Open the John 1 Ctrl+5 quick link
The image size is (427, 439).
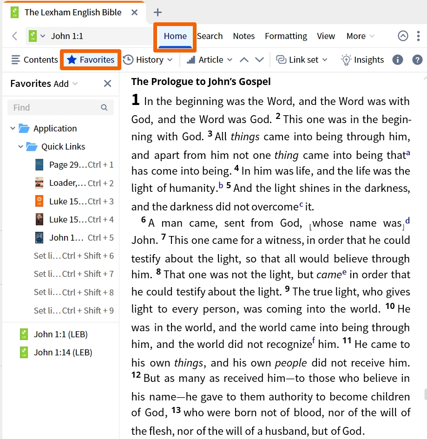click(74, 238)
